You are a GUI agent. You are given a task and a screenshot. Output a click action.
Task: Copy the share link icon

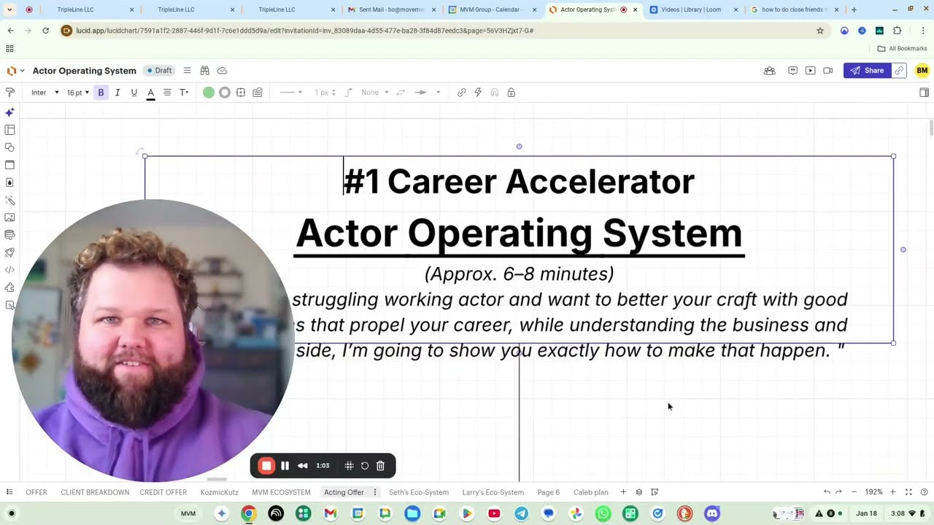coord(899,71)
